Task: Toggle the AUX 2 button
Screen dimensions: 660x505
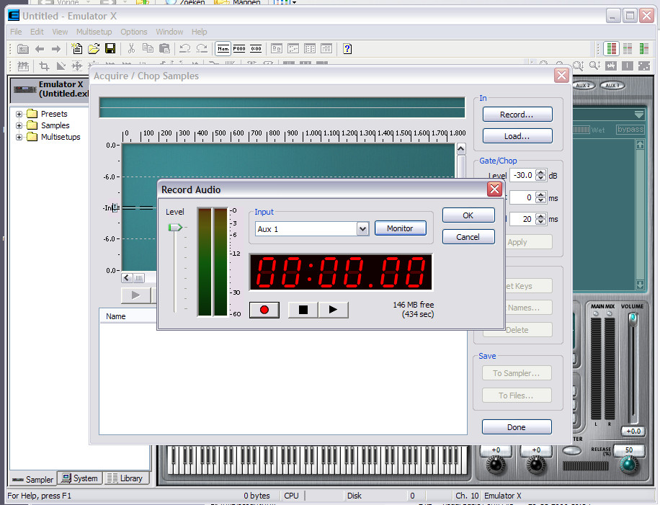Action: (584, 86)
